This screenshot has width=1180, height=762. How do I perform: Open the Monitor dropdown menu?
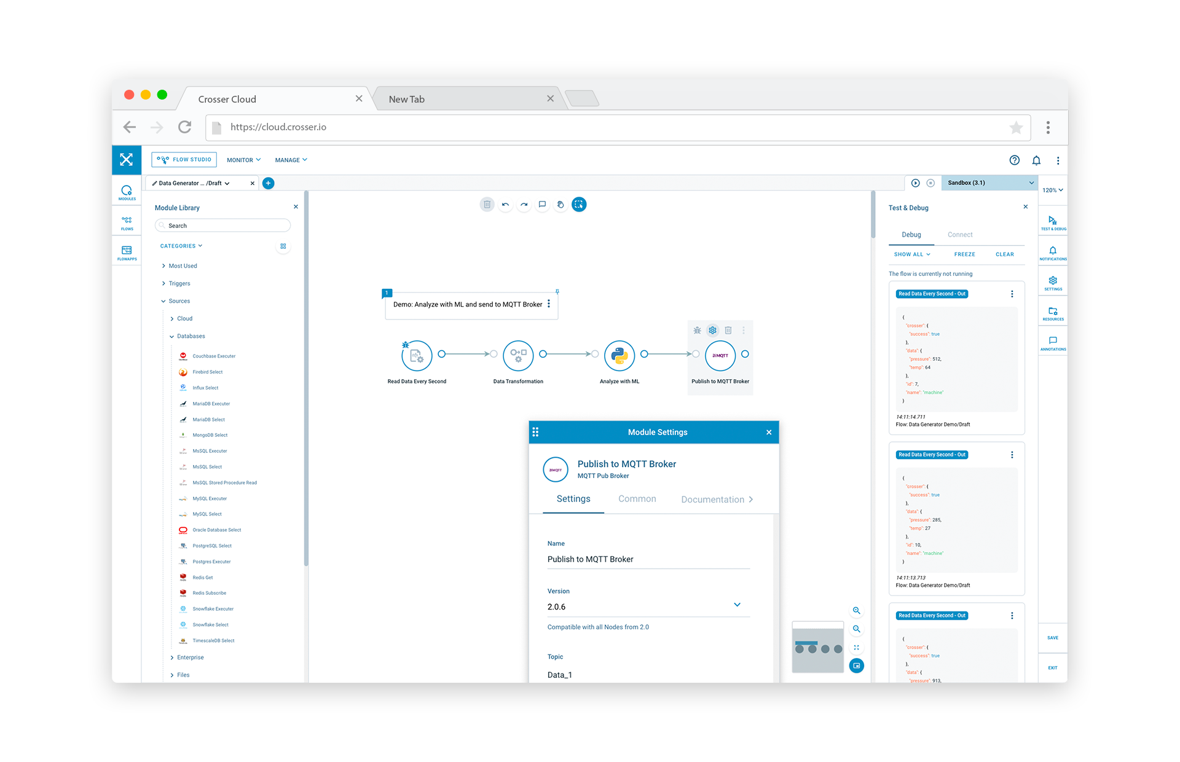click(x=243, y=160)
